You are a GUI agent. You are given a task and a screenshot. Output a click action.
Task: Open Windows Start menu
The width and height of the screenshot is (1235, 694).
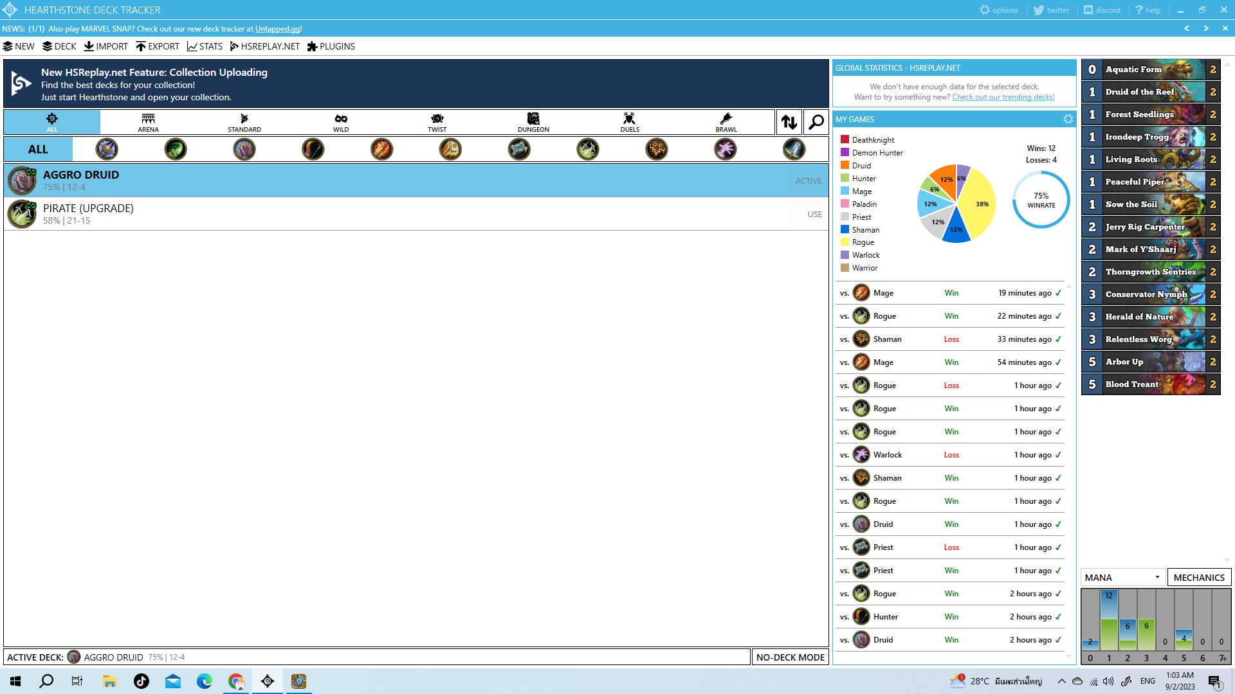point(15,681)
